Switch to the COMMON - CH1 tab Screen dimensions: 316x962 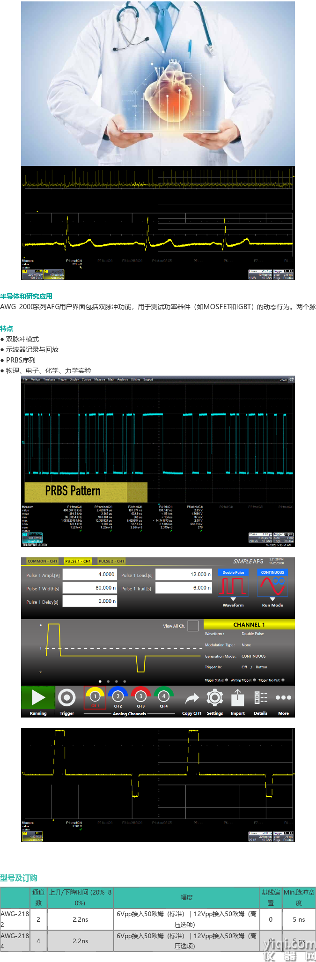(x=42, y=561)
